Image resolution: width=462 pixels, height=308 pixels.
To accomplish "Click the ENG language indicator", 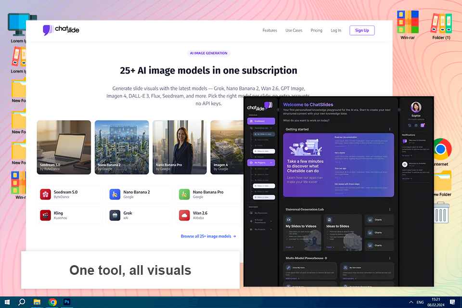I will click(x=420, y=302).
